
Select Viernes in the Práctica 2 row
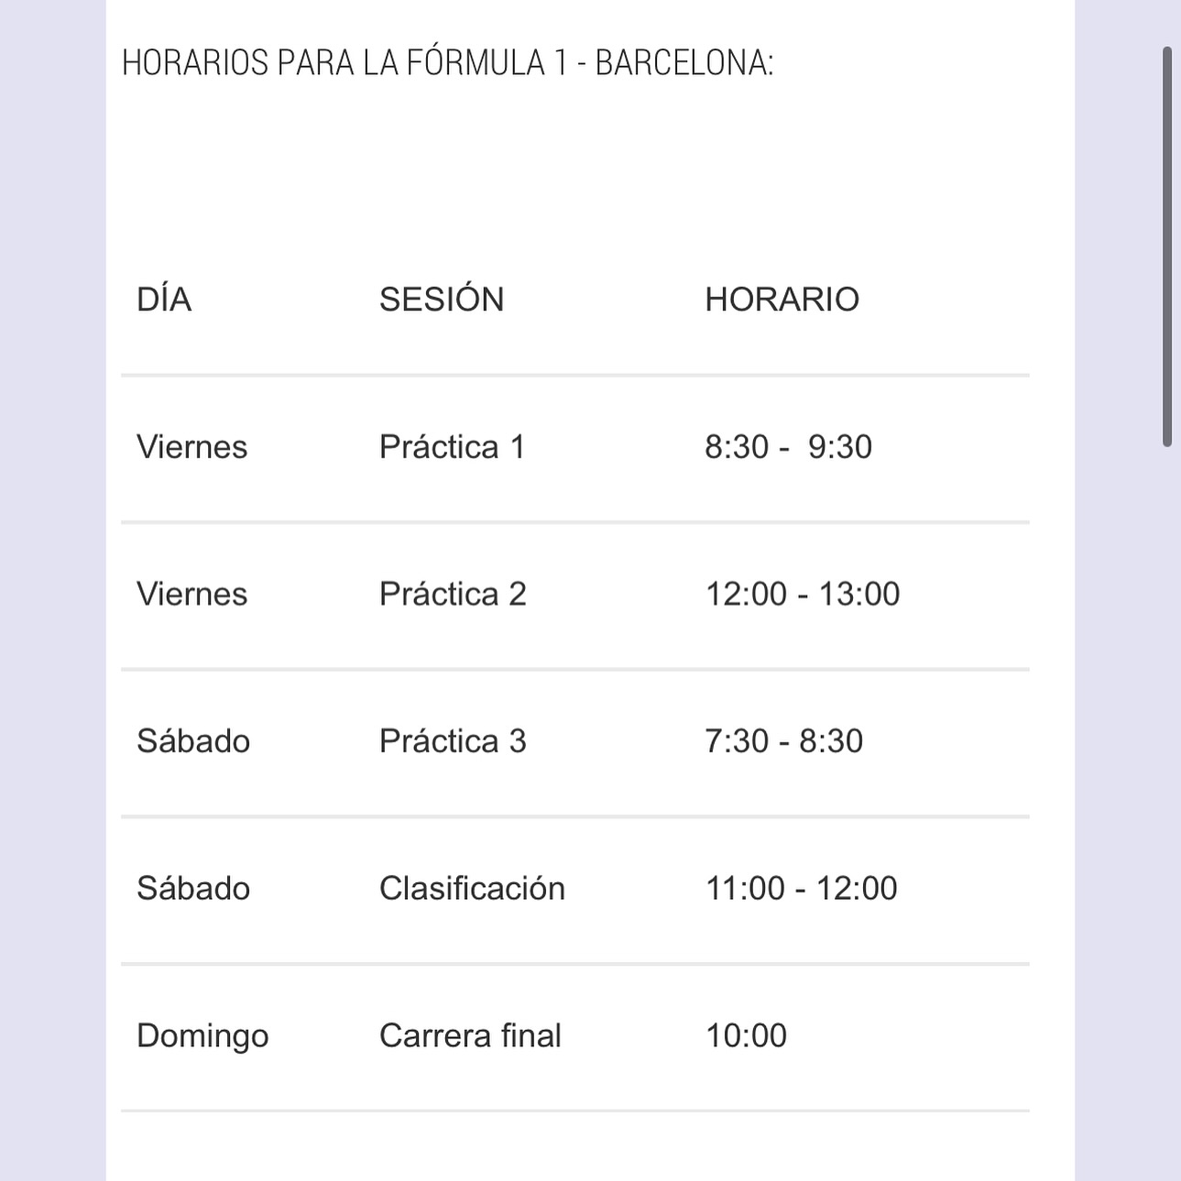pyautogui.click(x=192, y=595)
